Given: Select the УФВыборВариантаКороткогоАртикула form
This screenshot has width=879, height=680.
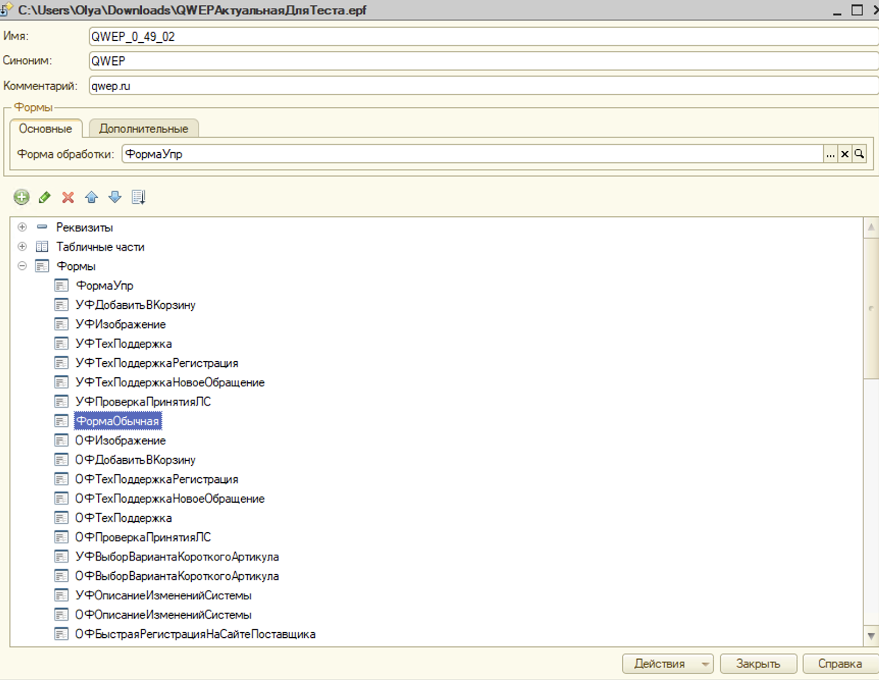Looking at the screenshot, I should click(x=177, y=557).
